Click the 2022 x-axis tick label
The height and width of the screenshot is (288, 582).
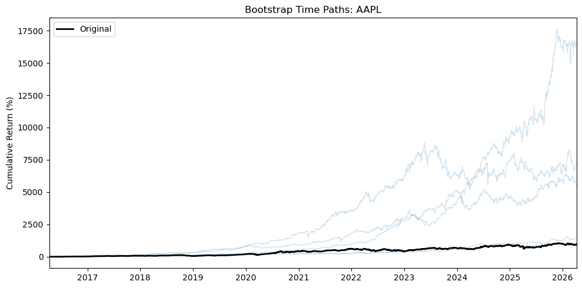pyautogui.click(x=351, y=276)
